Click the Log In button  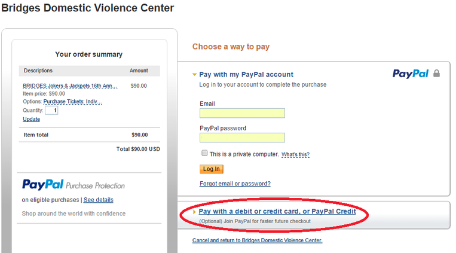(x=212, y=169)
